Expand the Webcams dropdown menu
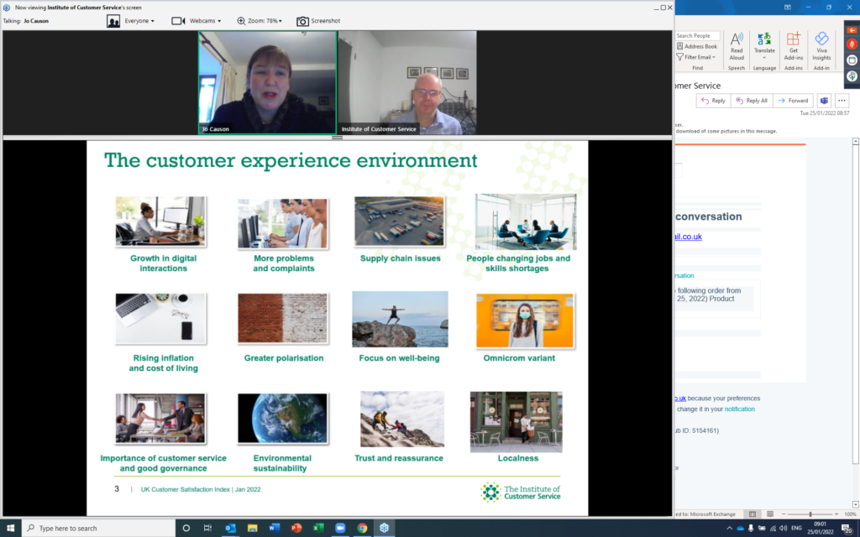 point(198,21)
